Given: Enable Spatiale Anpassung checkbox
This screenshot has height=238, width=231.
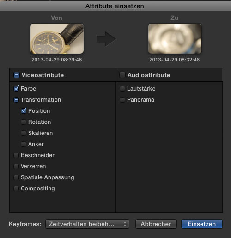Looking at the screenshot, I should pyautogui.click(x=16, y=177).
